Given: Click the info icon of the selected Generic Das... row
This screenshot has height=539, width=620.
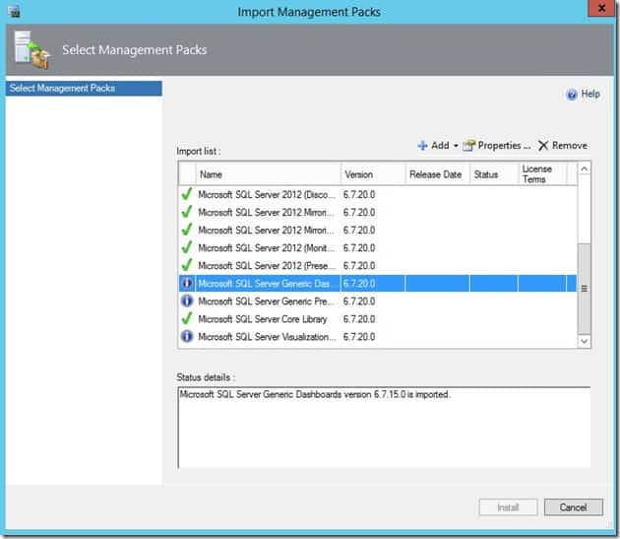Looking at the screenshot, I should (187, 284).
